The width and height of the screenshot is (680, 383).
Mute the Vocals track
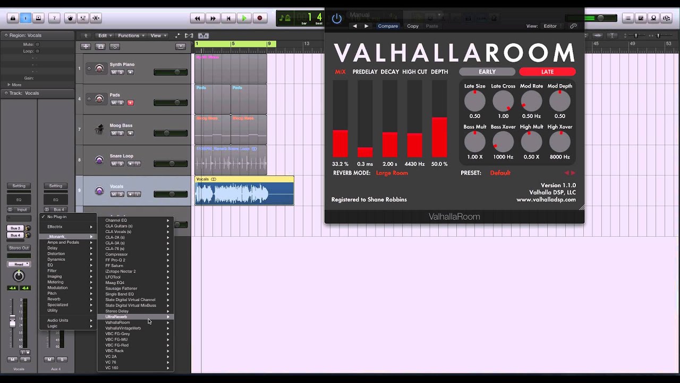pyautogui.click(x=113, y=194)
